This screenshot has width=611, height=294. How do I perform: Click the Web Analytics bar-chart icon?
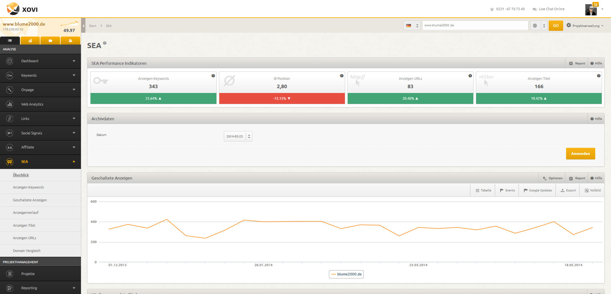(10, 104)
